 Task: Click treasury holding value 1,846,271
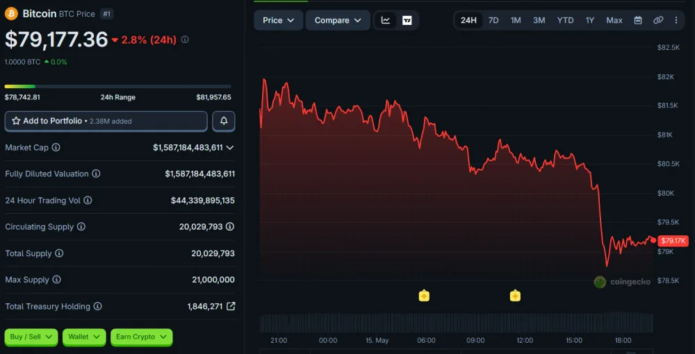click(205, 306)
